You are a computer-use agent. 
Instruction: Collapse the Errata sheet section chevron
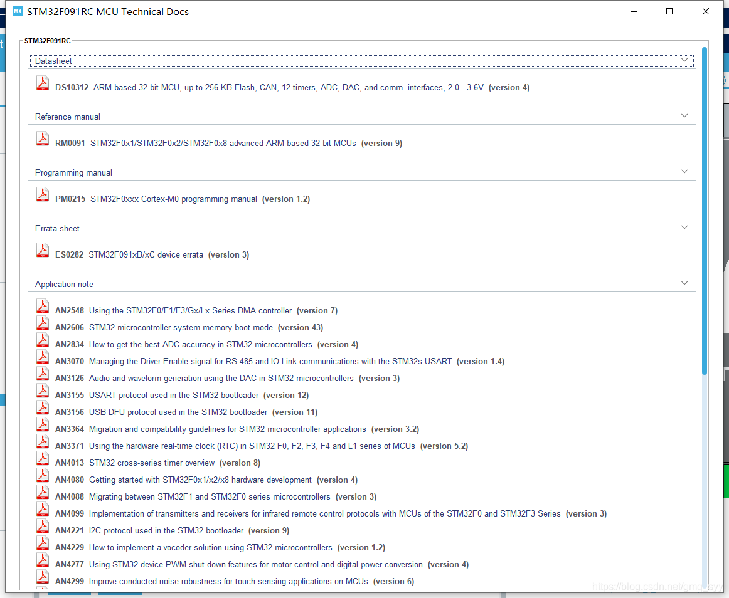point(684,227)
